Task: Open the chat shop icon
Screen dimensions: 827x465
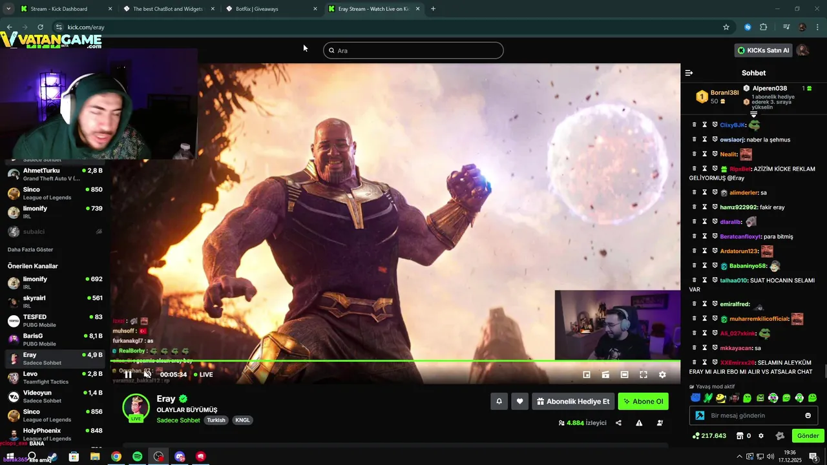Action: (x=740, y=436)
